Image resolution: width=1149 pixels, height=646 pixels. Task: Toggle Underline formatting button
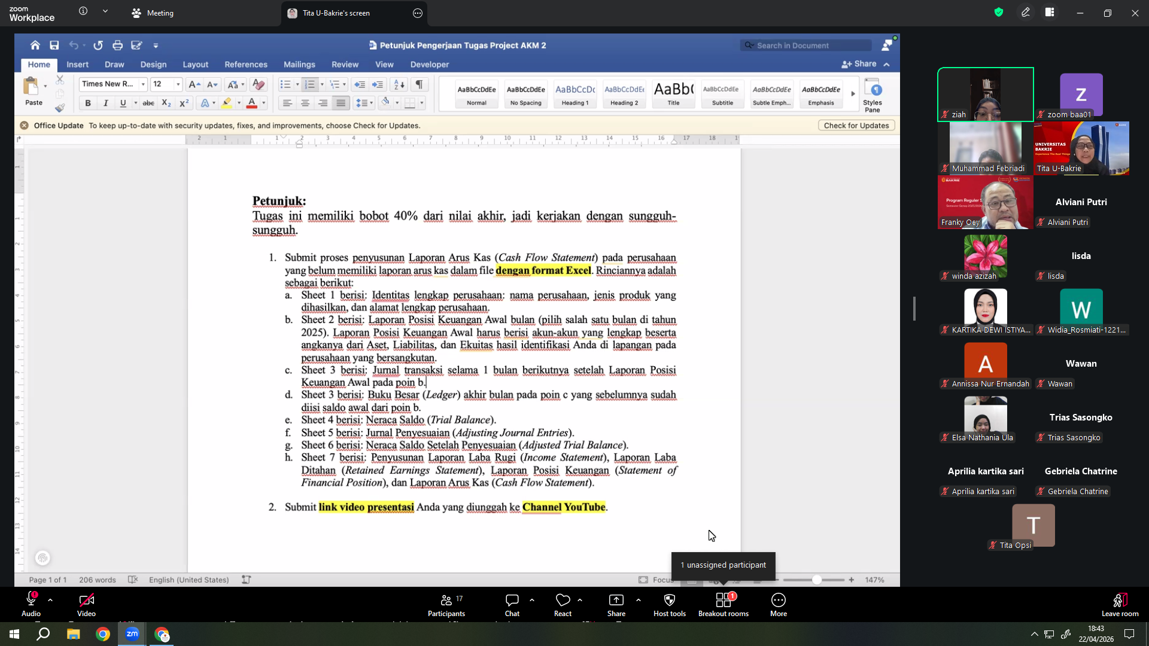(123, 103)
